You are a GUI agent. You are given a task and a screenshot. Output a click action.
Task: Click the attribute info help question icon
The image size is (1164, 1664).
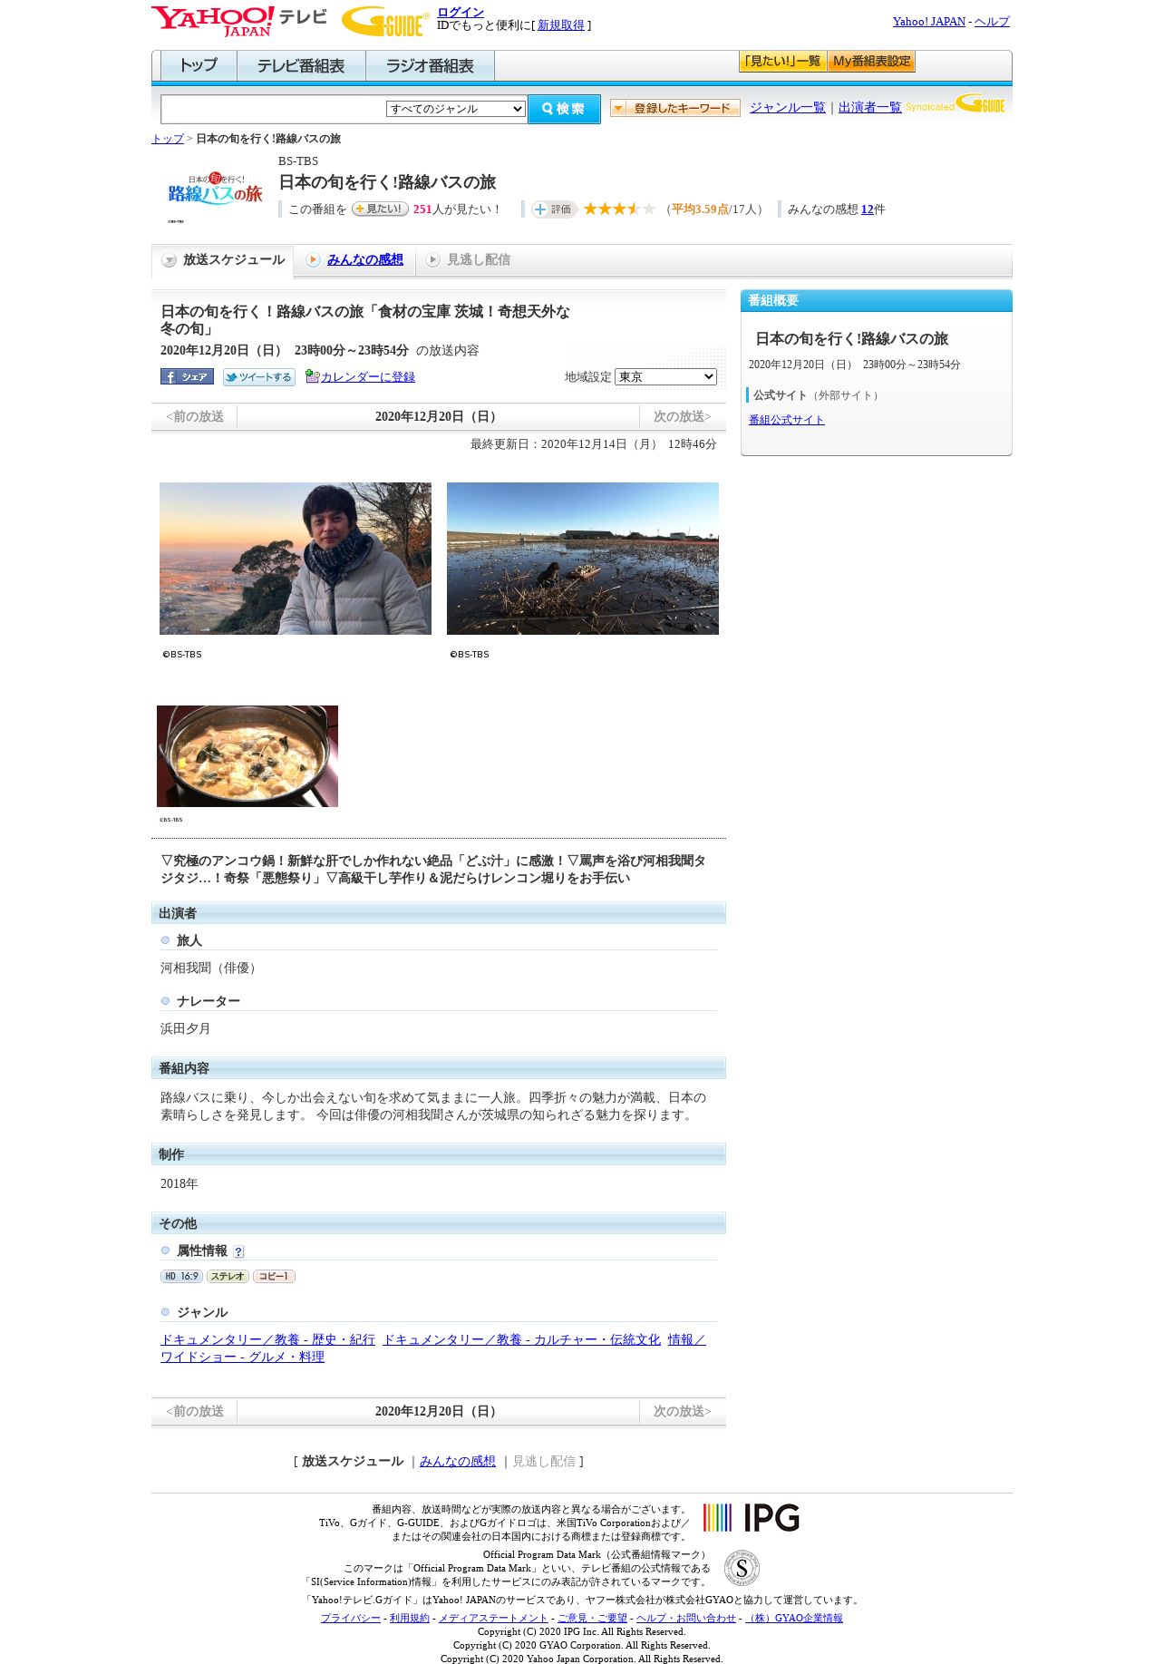click(x=238, y=1251)
